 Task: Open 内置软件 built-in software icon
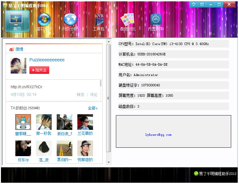pos(156,22)
